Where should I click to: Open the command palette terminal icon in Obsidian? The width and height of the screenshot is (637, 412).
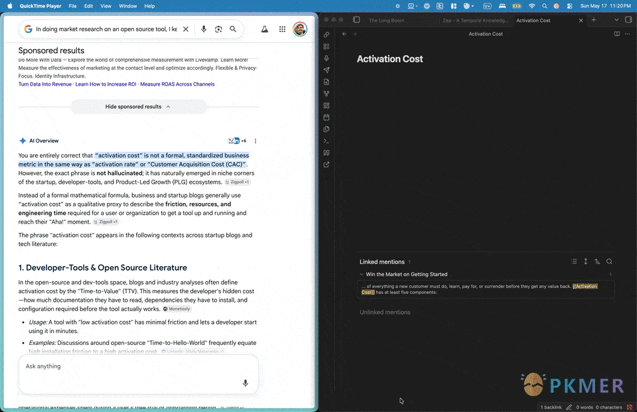point(326,141)
